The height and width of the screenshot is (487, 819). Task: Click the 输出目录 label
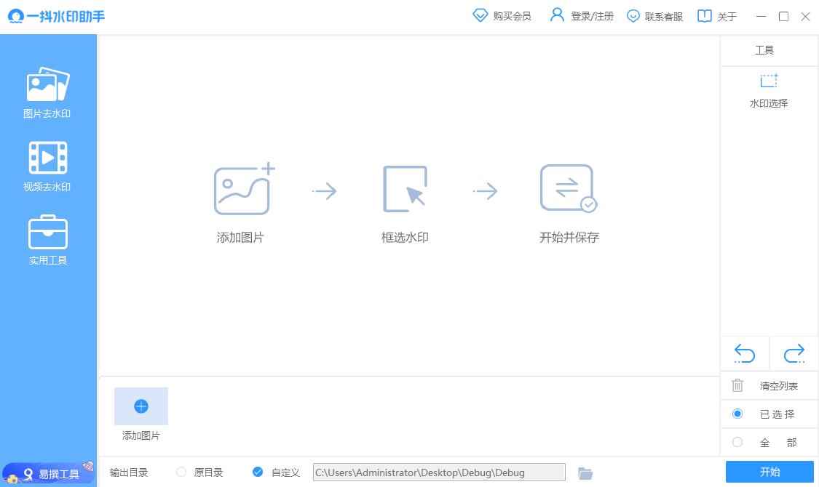[128, 472]
